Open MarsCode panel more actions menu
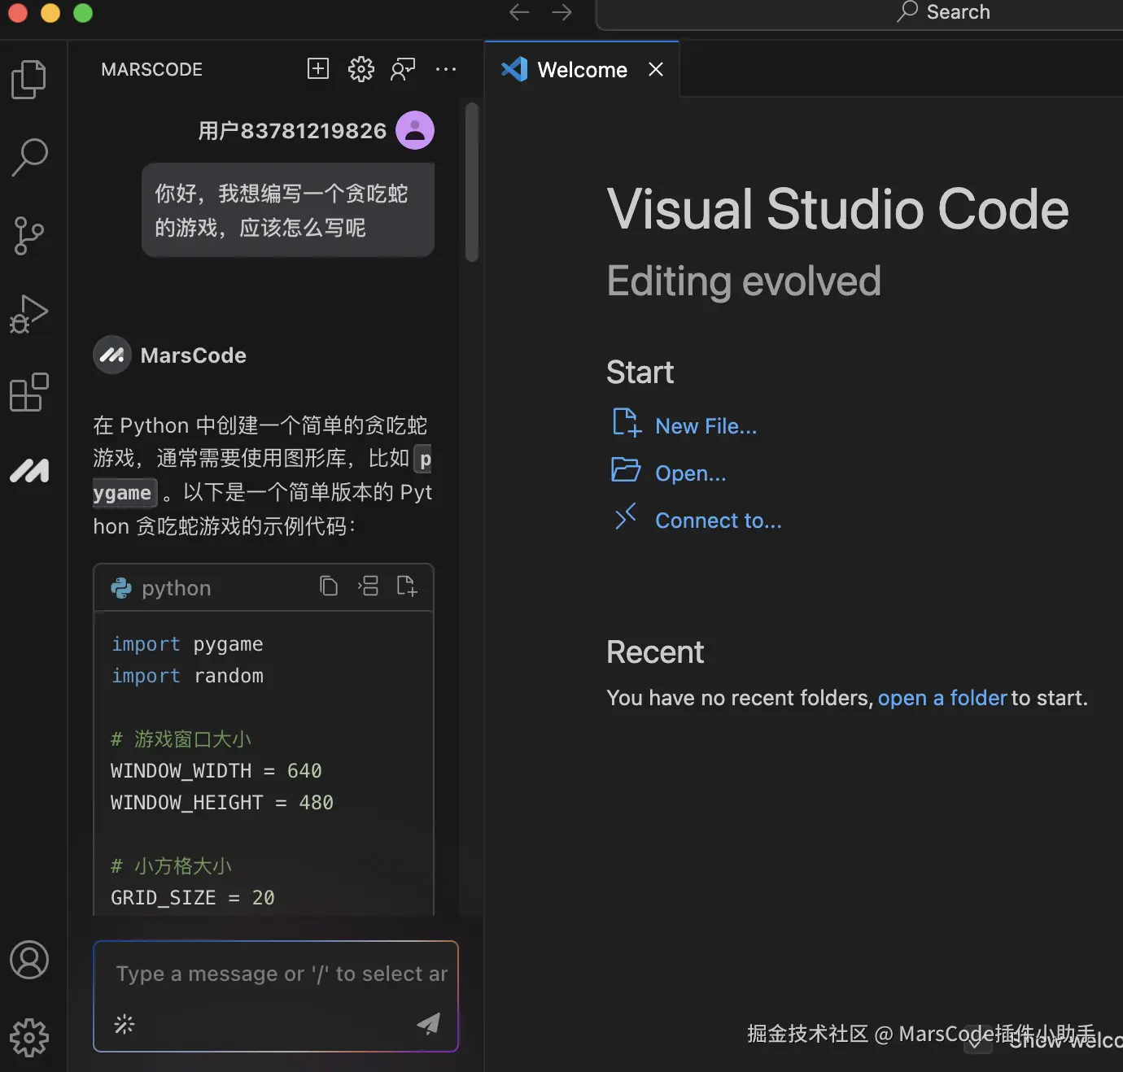This screenshot has height=1072, width=1123. pos(446,69)
